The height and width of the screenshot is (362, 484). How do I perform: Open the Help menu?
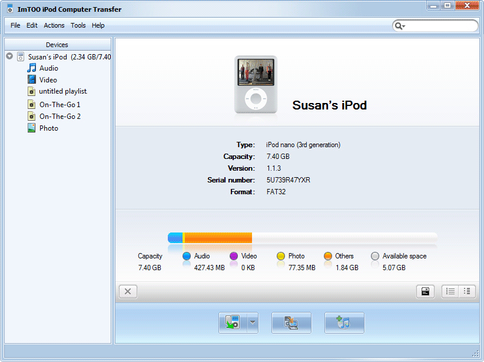pos(98,25)
